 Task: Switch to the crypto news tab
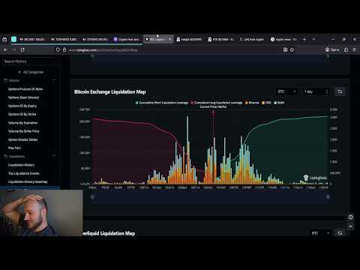tap(283, 39)
